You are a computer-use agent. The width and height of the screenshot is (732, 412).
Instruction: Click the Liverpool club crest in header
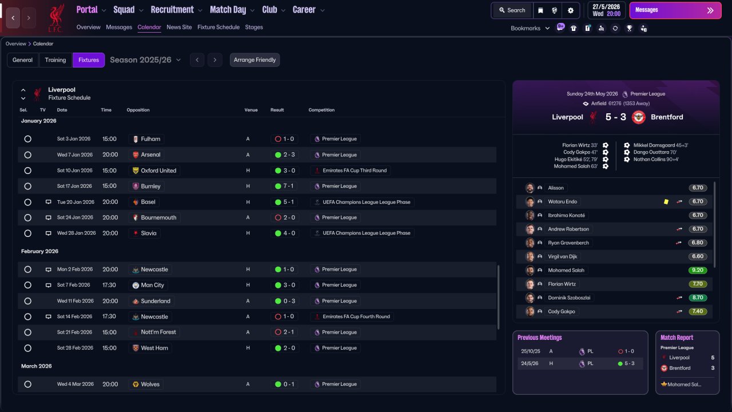point(55,18)
